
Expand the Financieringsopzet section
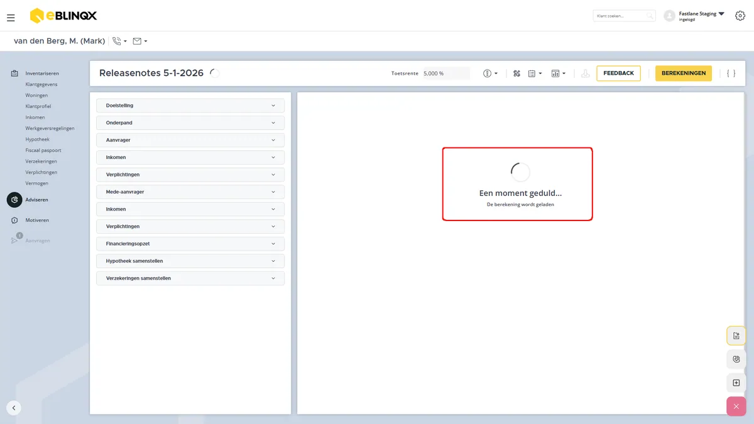(190, 244)
